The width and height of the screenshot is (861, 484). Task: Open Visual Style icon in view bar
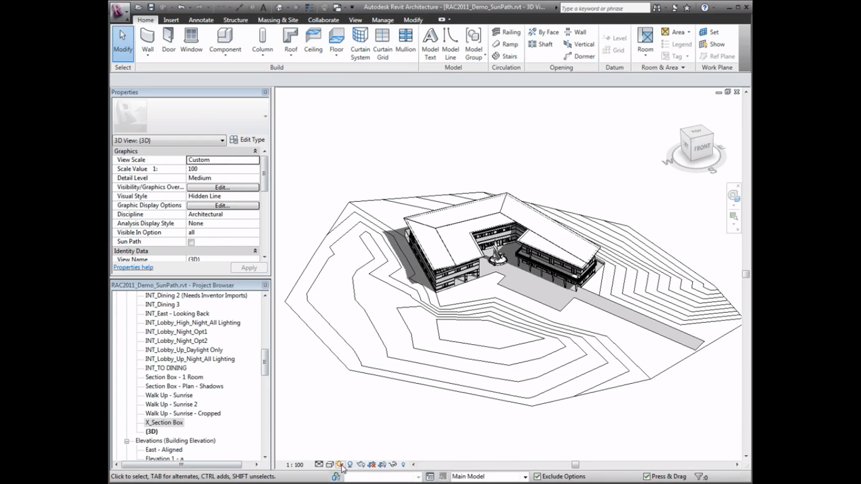[330, 464]
